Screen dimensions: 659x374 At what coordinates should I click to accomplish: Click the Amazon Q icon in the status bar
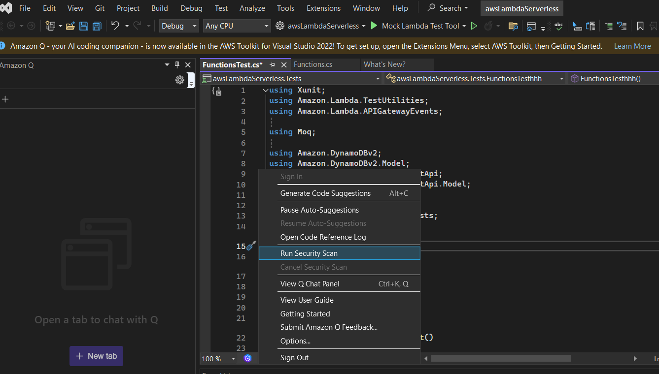point(247,359)
